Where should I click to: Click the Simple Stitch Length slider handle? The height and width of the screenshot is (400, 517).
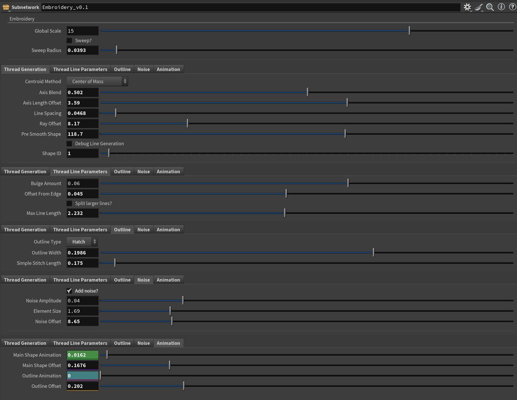pyautogui.click(x=115, y=263)
